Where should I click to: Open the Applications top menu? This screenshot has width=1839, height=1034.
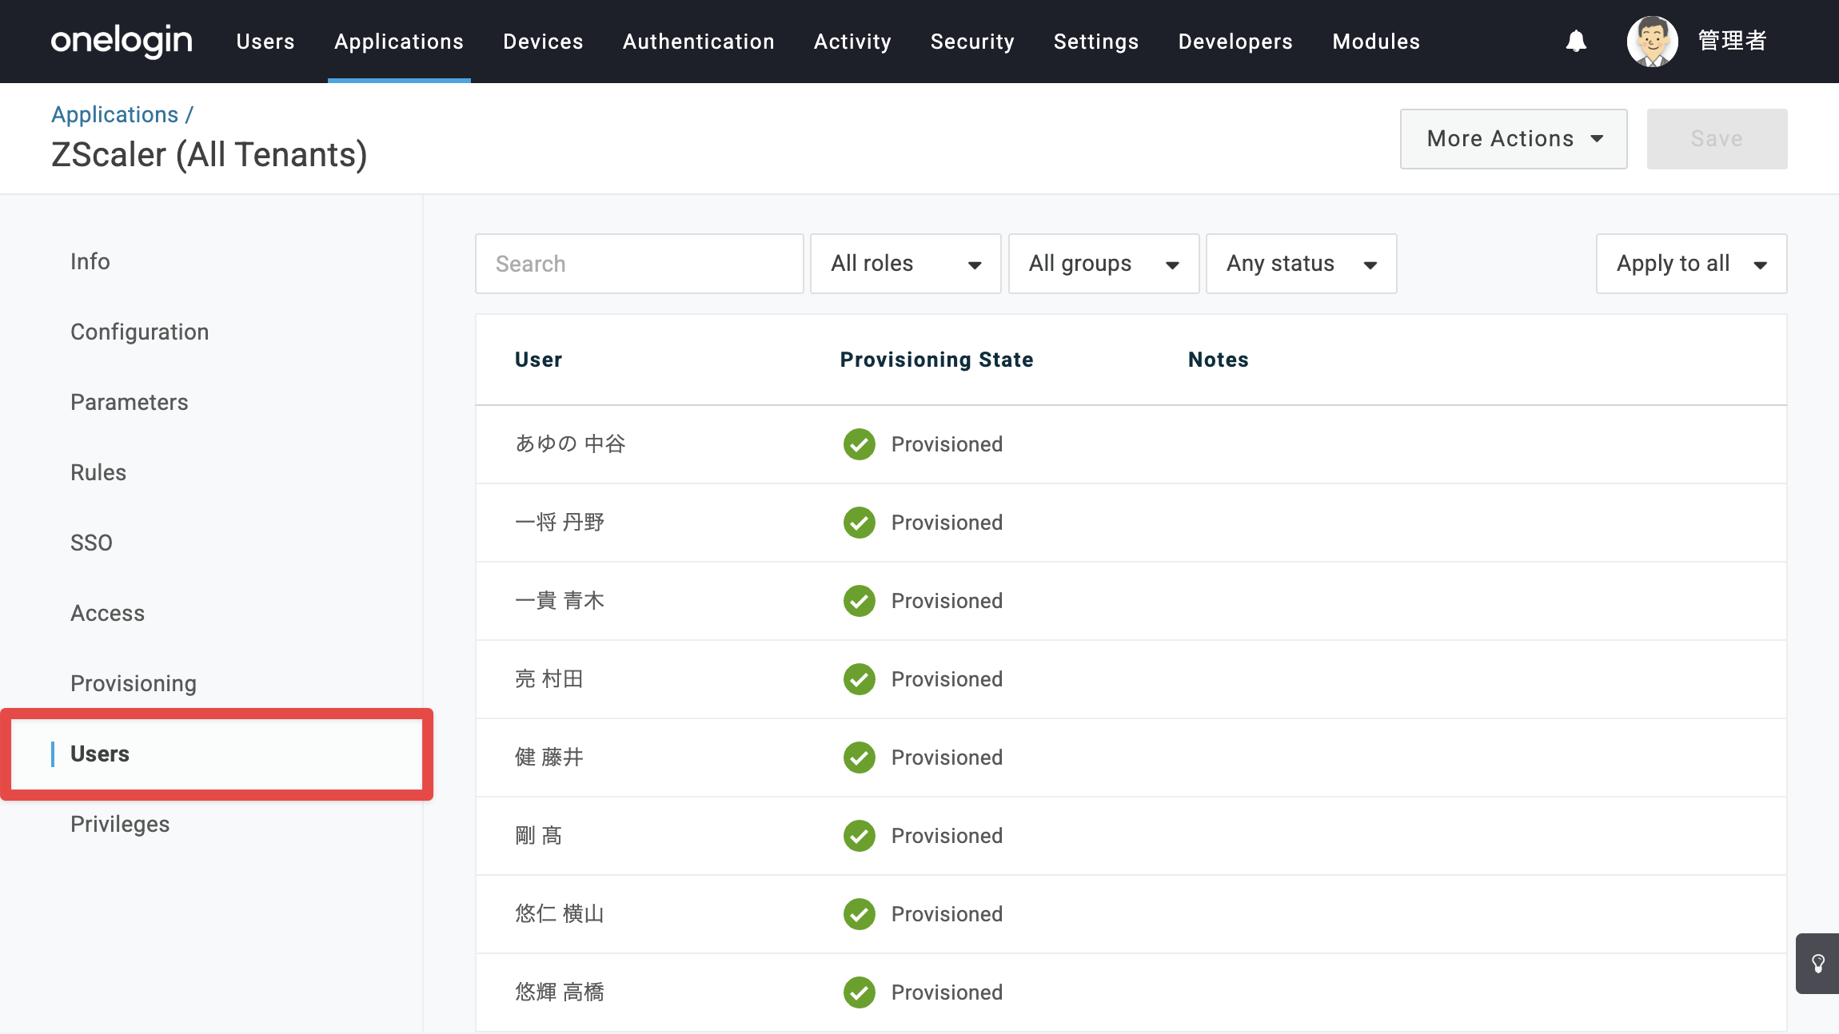(399, 42)
